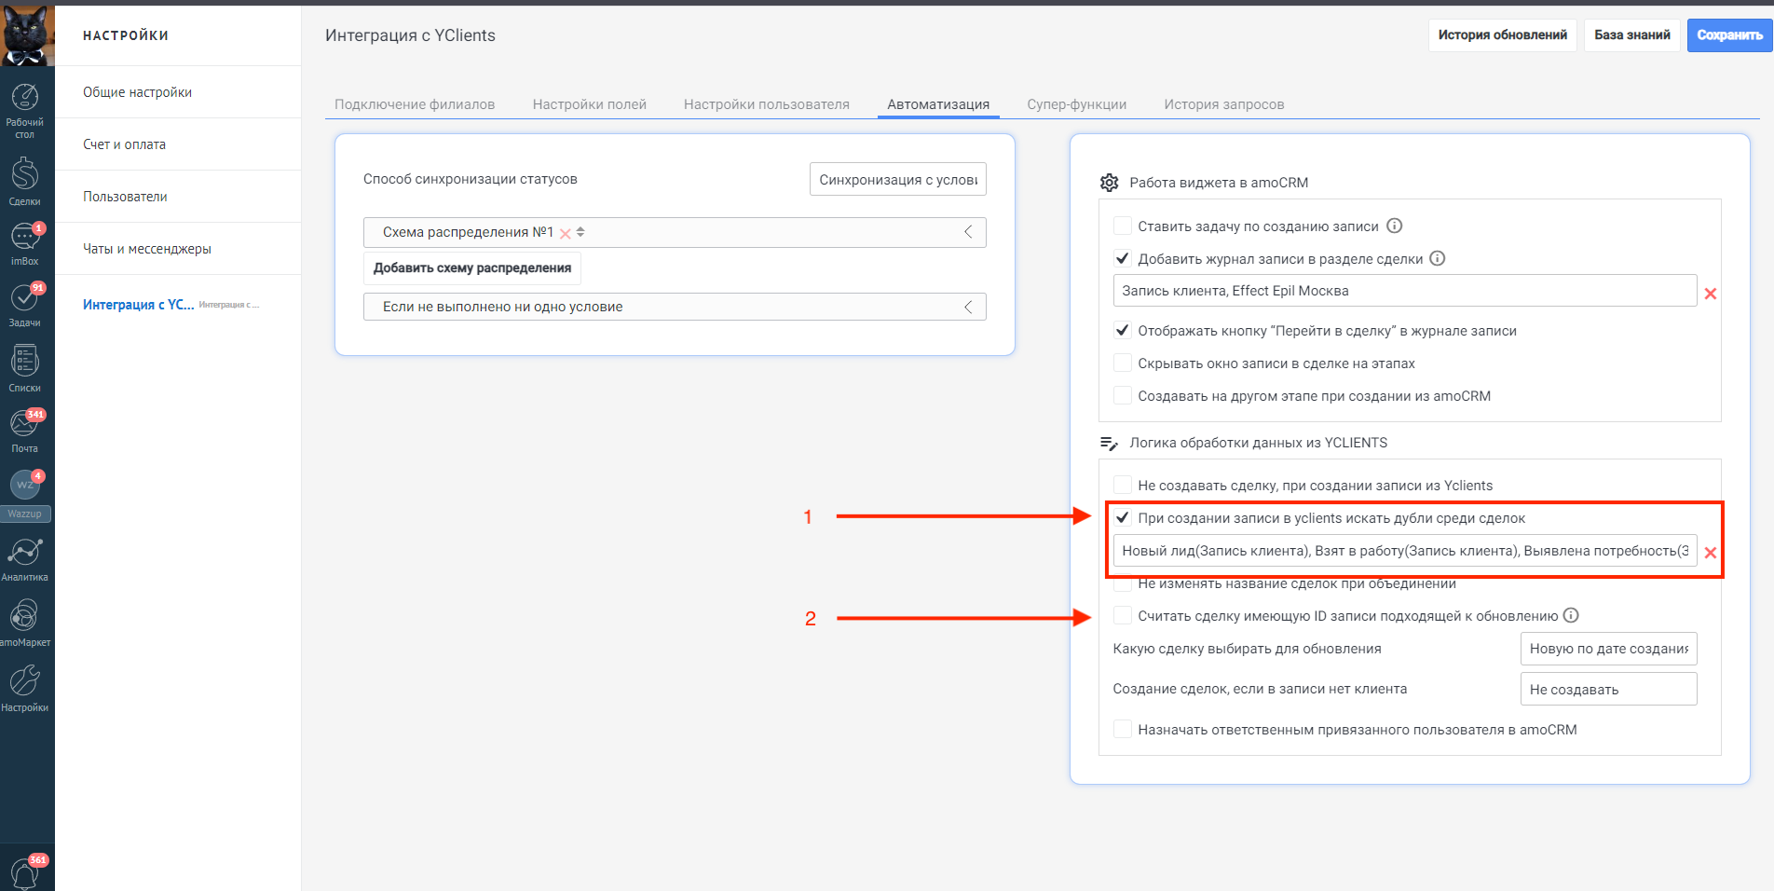This screenshot has height=891, width=1774.
Task: Open Настройки icon in left sidebar
Action: tap(25, 688)
